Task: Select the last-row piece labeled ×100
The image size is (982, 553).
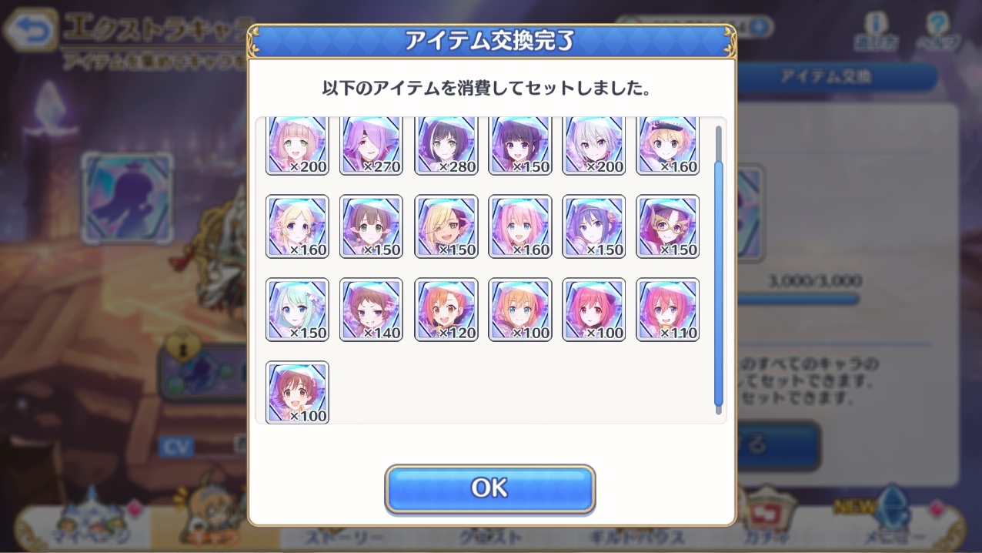Action: [x=297, y=392]
